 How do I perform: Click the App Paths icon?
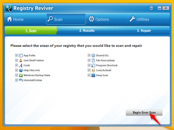(21, 55)
